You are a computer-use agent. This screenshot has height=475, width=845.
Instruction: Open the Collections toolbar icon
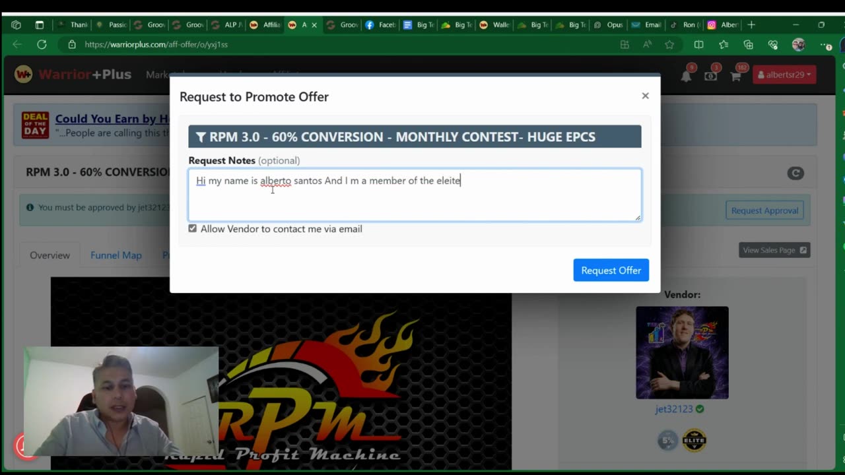pos(748,44)
